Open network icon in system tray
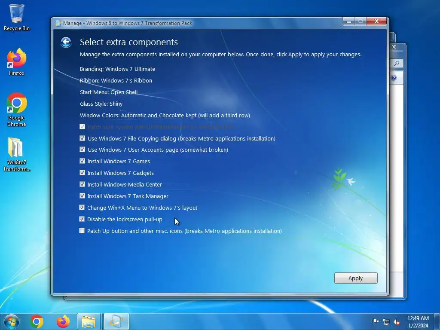The height and width of the screenshot is (330, 440). coord(386,322)
